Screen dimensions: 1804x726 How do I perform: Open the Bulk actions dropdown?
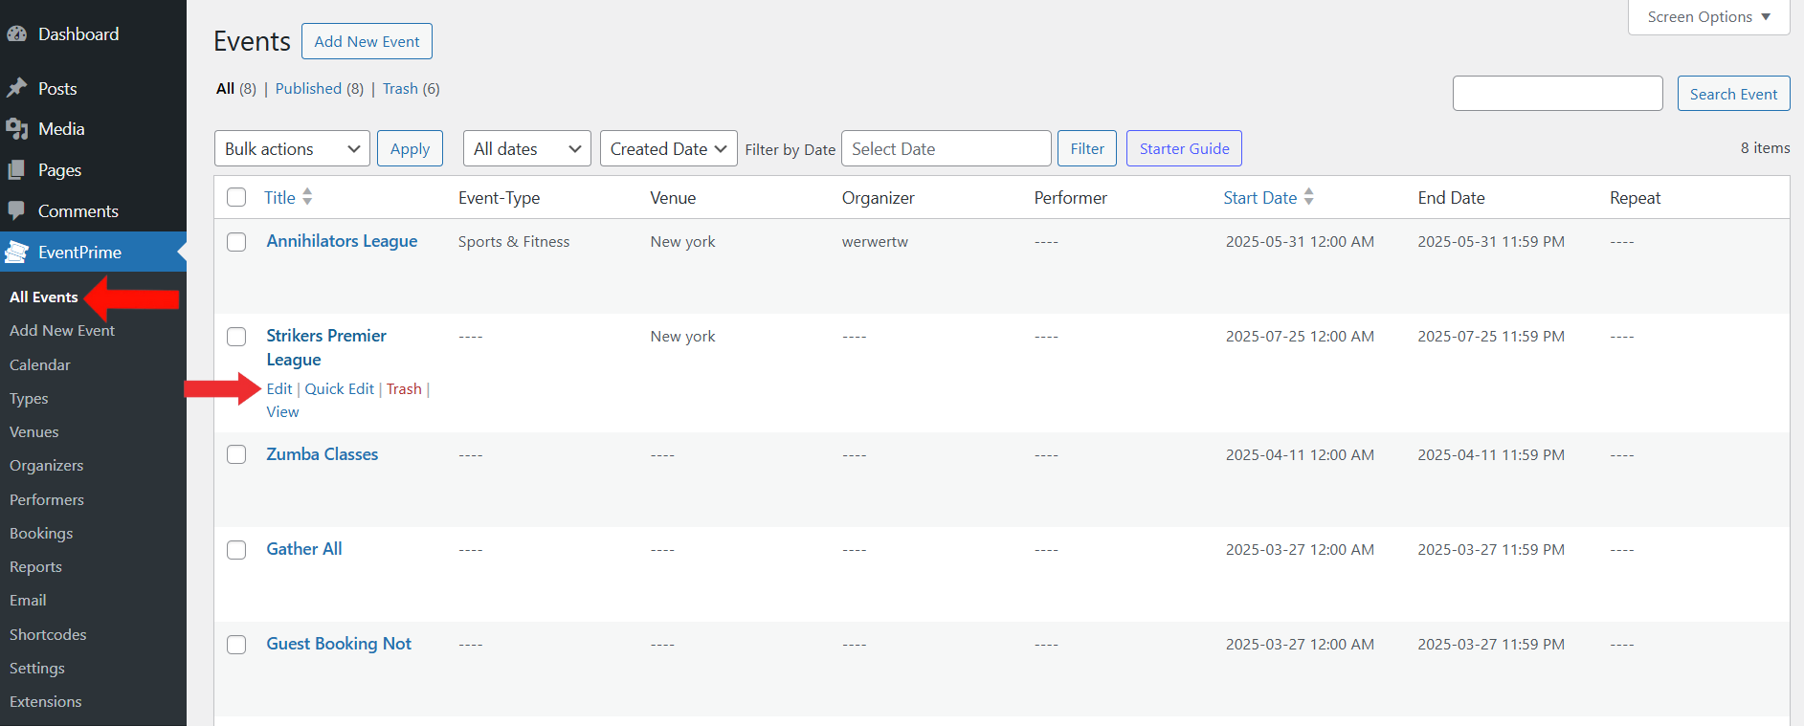click(292, 148)
